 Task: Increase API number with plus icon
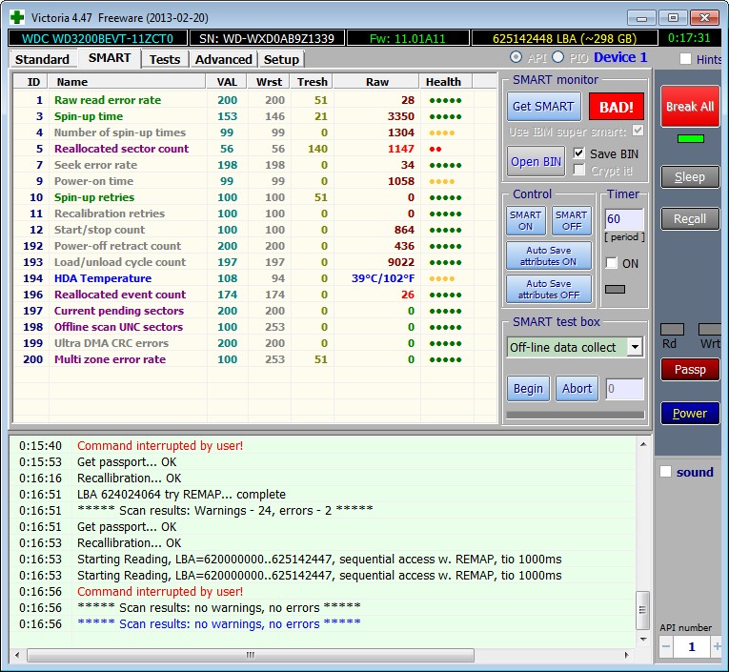click(717, 646)
